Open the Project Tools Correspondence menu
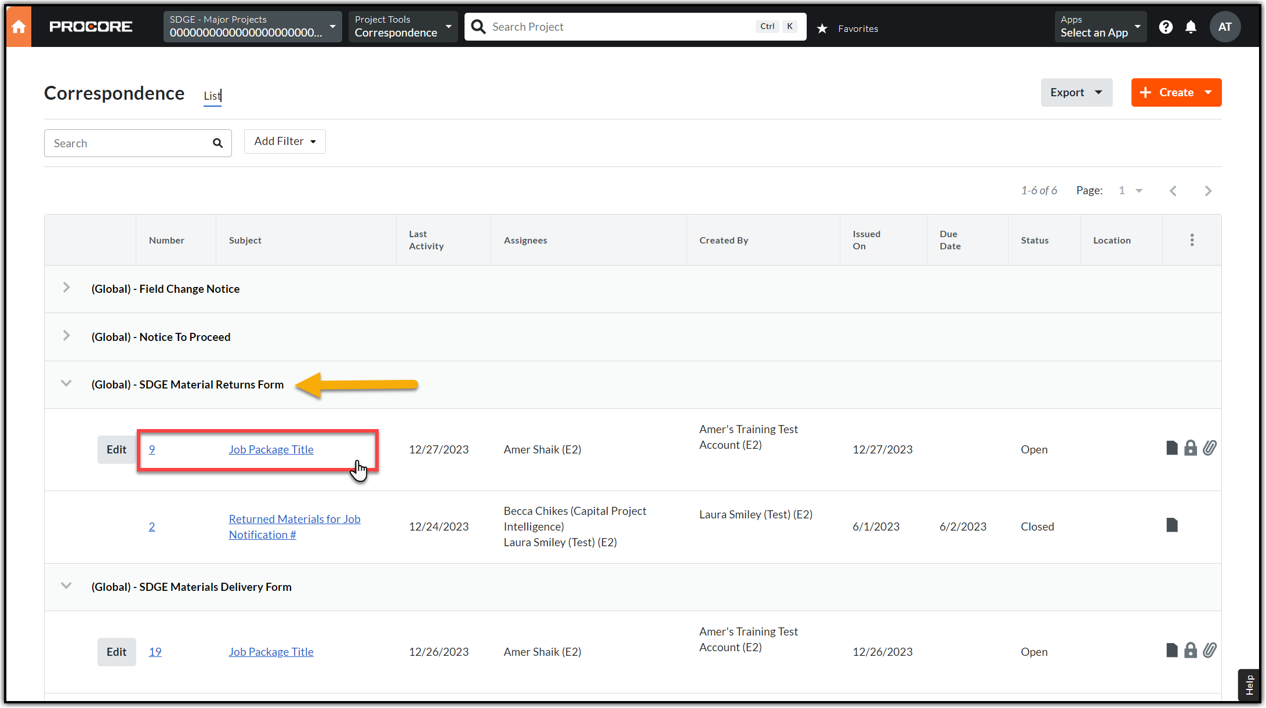The height and width of the screenshot is (708, 1266). (402, 27)
